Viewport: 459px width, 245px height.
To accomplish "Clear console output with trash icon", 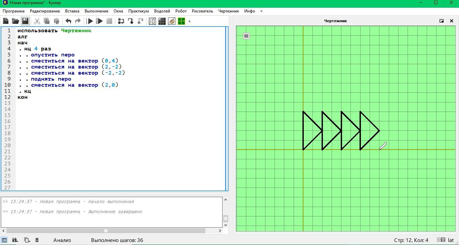I will (x=37, y=240).
